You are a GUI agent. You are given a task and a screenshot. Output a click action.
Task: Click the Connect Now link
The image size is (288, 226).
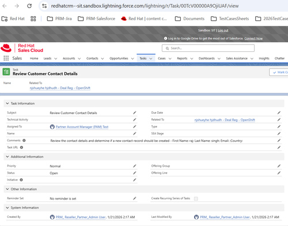pos(253,39)
